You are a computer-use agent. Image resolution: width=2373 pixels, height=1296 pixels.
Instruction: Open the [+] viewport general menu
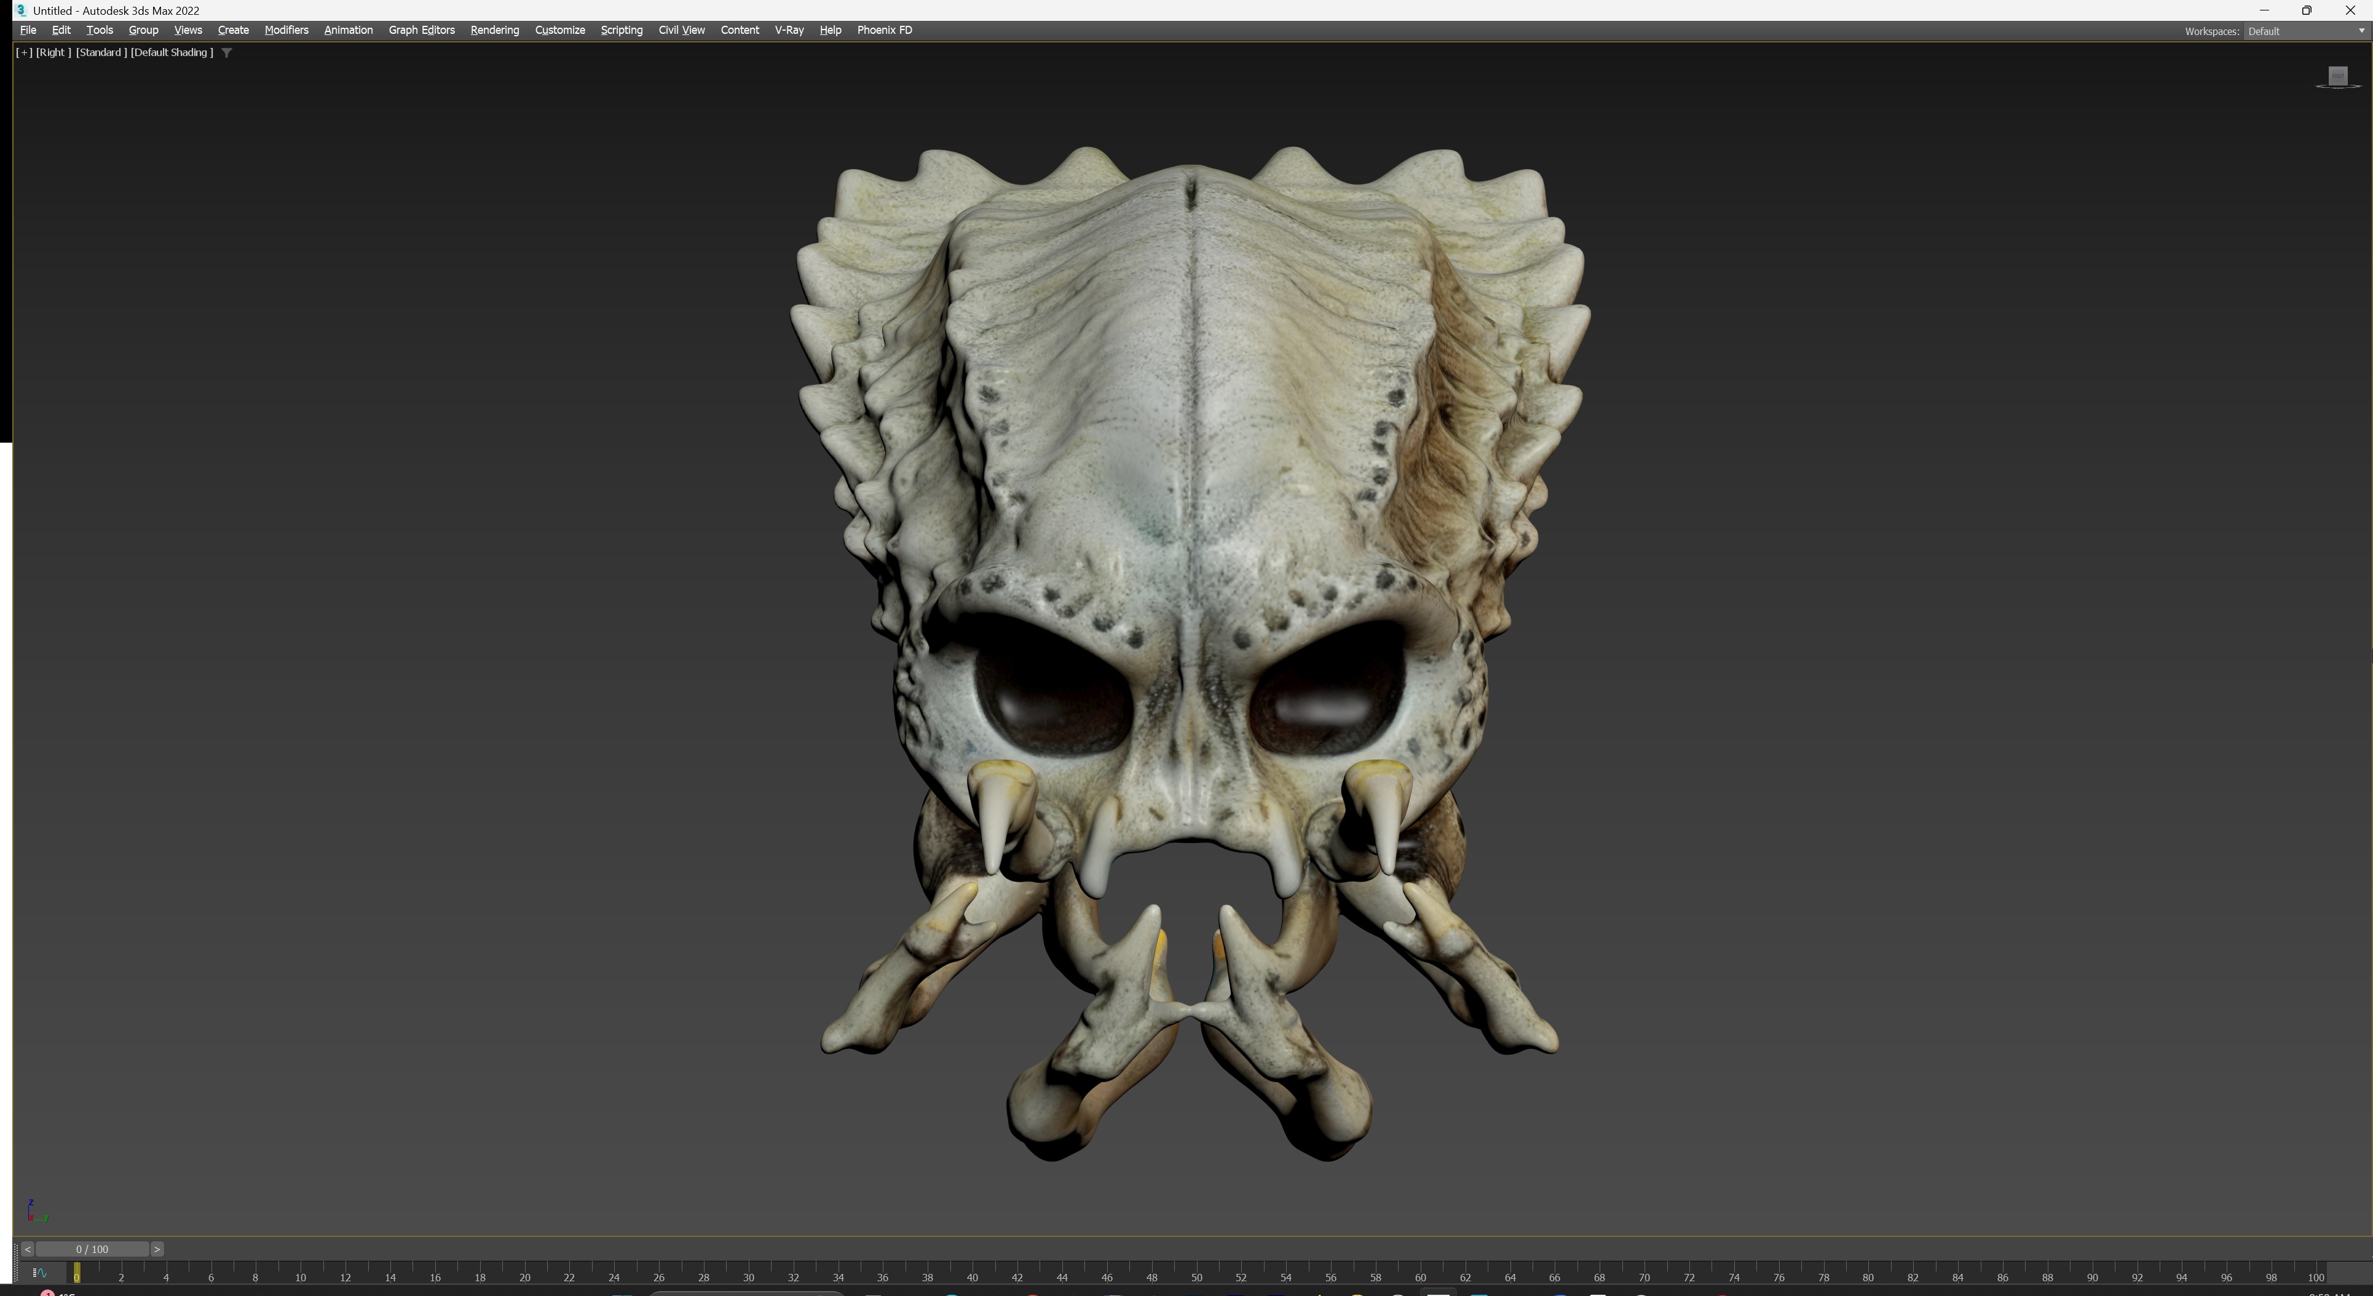(x=24, y=52)
